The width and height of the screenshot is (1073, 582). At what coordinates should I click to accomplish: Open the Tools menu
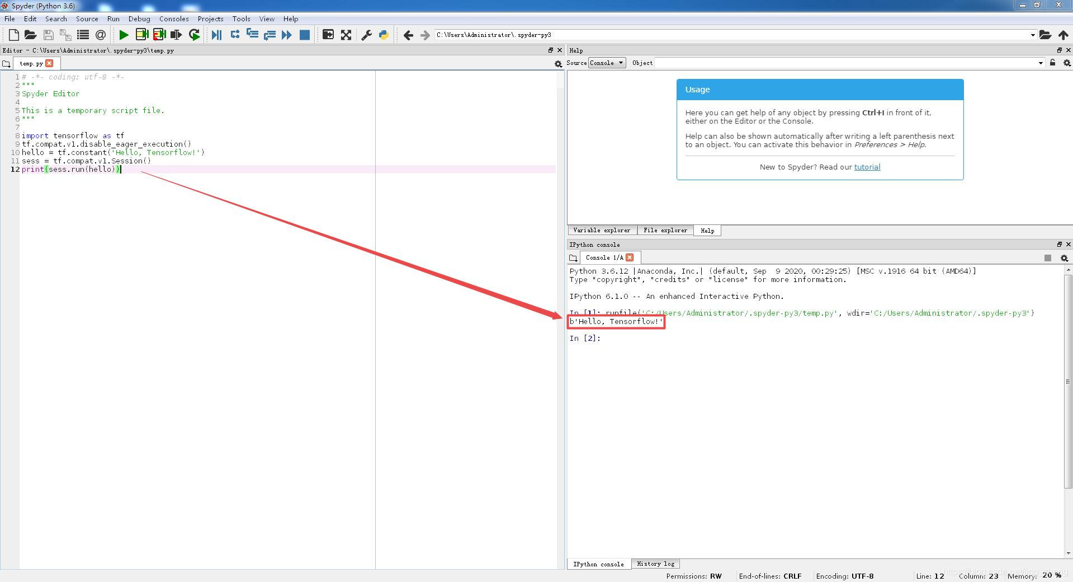coord(241,18)
